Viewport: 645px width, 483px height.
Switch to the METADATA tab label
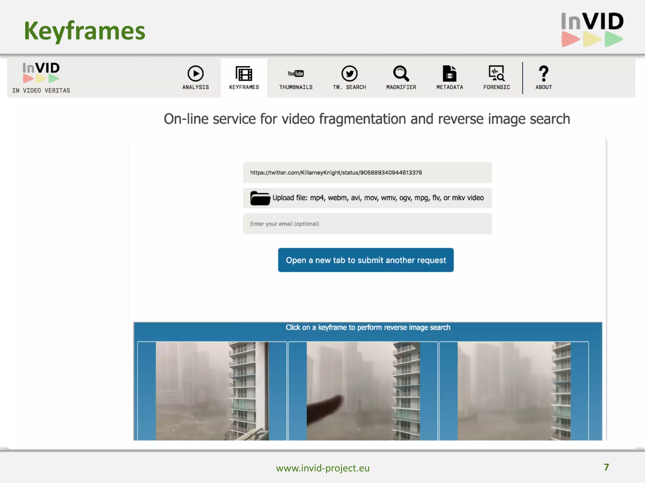tap(450, 87)
